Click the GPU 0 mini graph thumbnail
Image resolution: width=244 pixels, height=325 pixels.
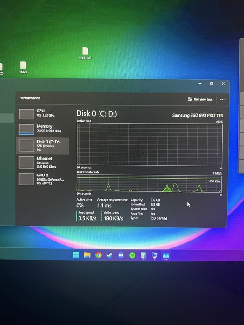26,179
